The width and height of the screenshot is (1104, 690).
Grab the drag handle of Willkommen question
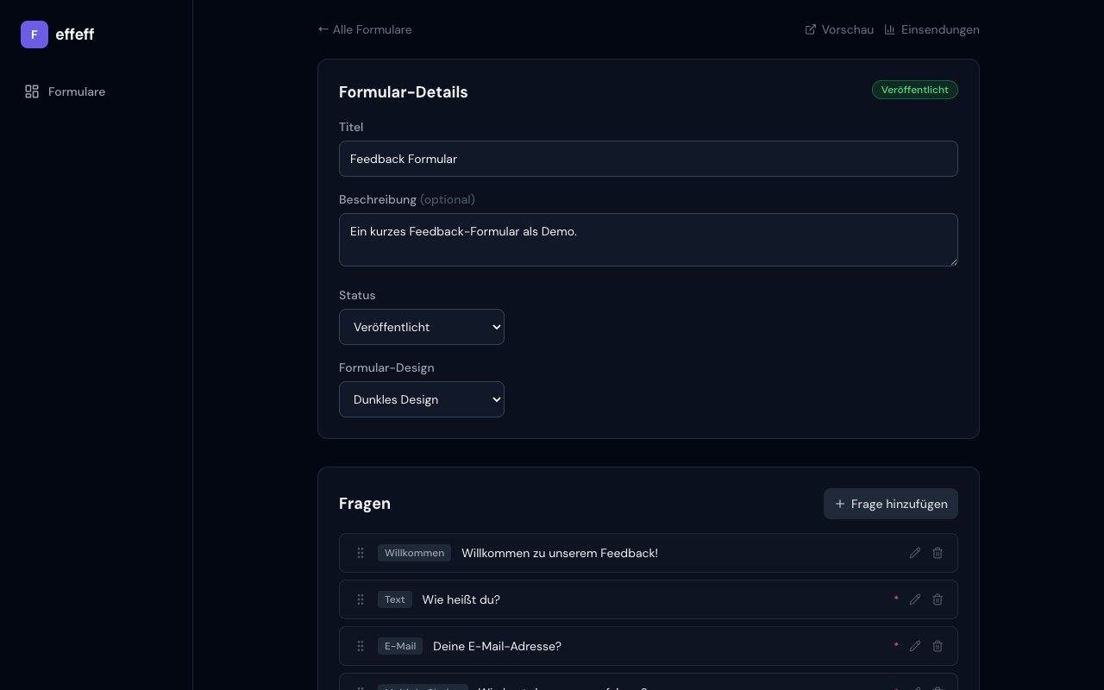point(361,553)
